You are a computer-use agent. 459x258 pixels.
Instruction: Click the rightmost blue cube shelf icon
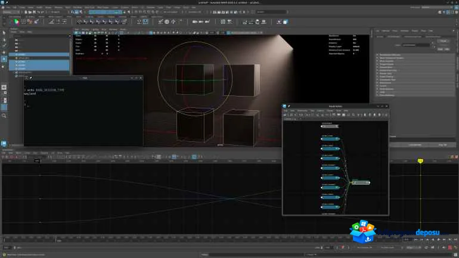(x=286, y=21)
